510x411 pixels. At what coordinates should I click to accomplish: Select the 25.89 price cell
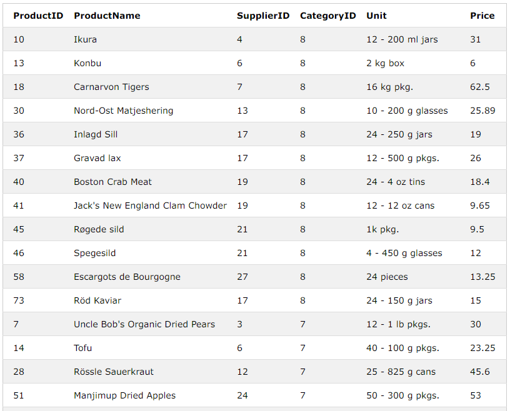click(x=482, y=111)
